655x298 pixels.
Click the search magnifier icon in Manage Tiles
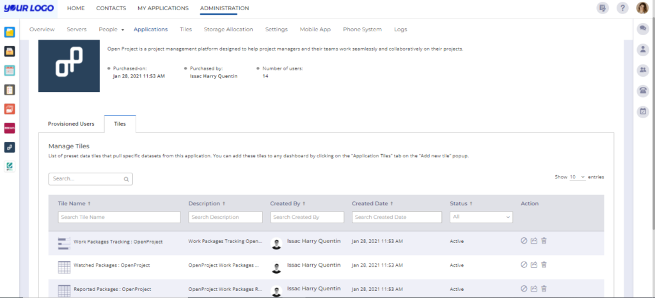tap(126, 179)
